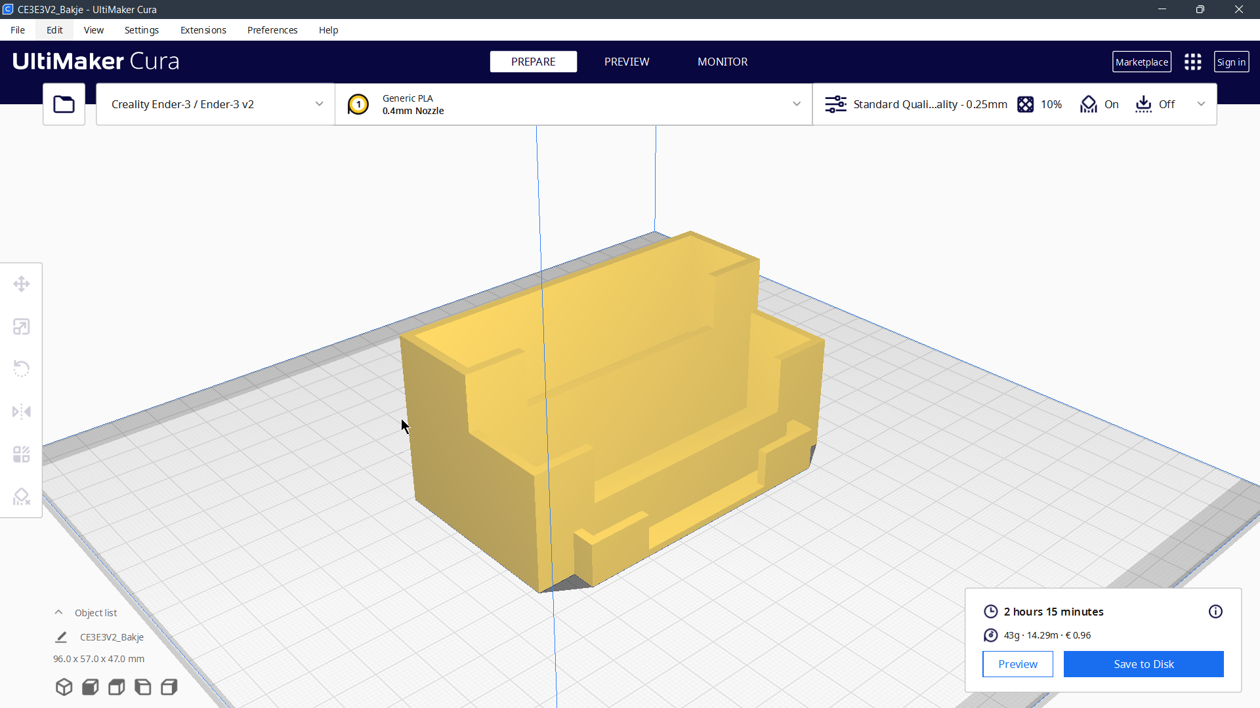Viewport: 1260px width, 708px height.
Task: Switch to the 3D view preset cube
Action: click(64, 687)
